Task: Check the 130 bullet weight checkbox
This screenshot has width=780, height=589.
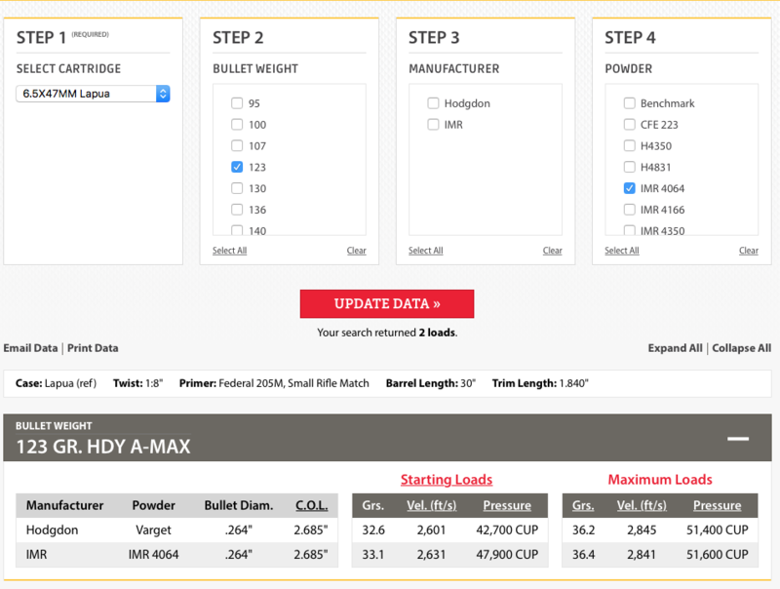Action: (x=237, y=188)
